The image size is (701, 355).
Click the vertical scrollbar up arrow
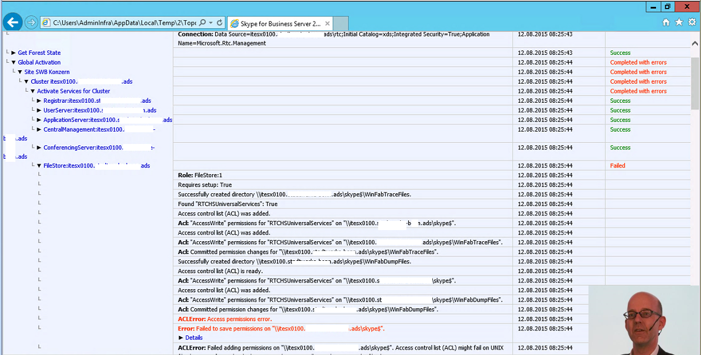695,44
